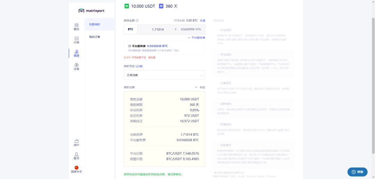Select the 我要借款 menu item

point(99,24)
